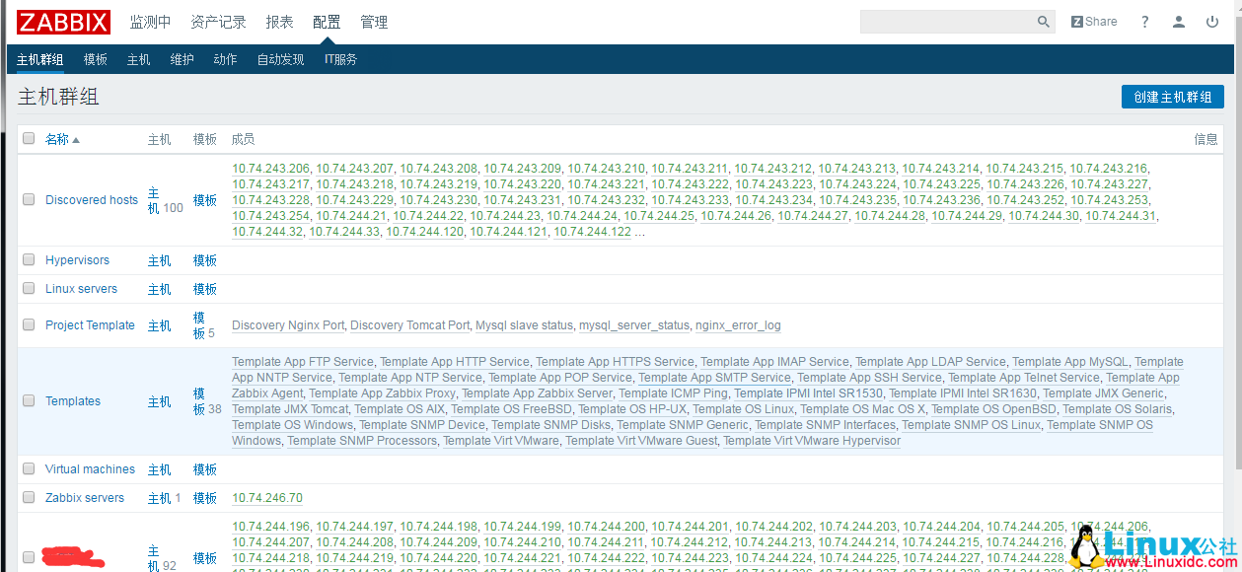This screenshot has height=572, width=1242.
Task: Click the logout power icon
Action: (x=1211, y=22)
